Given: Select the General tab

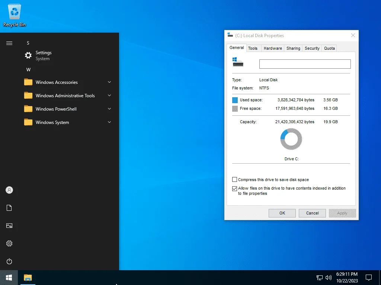Looking at the screenshot, I should click(237, 48).
